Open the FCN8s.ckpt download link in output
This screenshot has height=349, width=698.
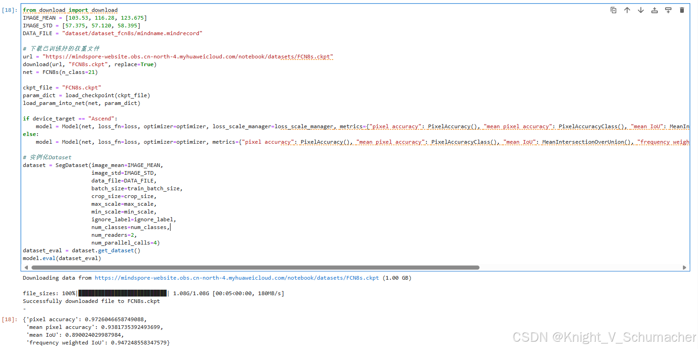coord(237,278)
